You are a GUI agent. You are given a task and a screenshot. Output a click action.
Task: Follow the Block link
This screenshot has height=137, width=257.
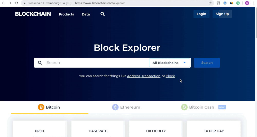coord(170,76)
